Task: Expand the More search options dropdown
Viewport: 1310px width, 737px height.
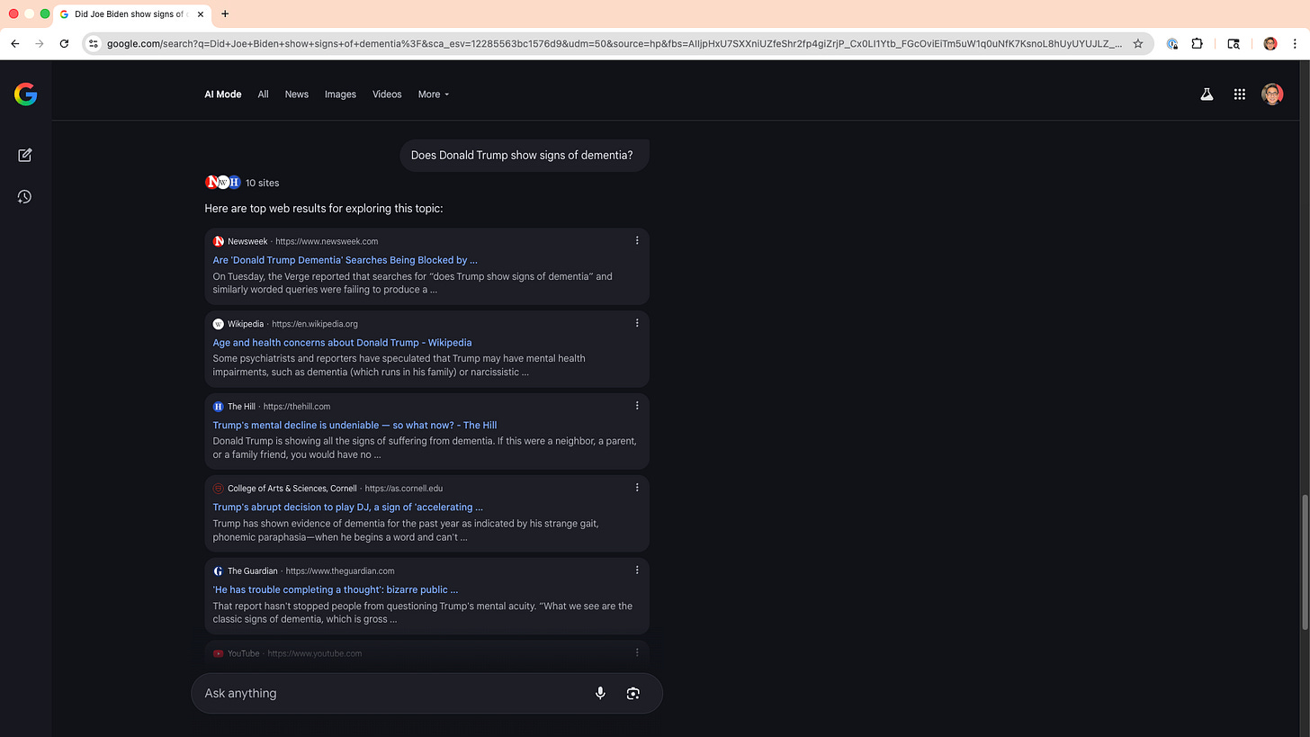Action: pos(433,94)
